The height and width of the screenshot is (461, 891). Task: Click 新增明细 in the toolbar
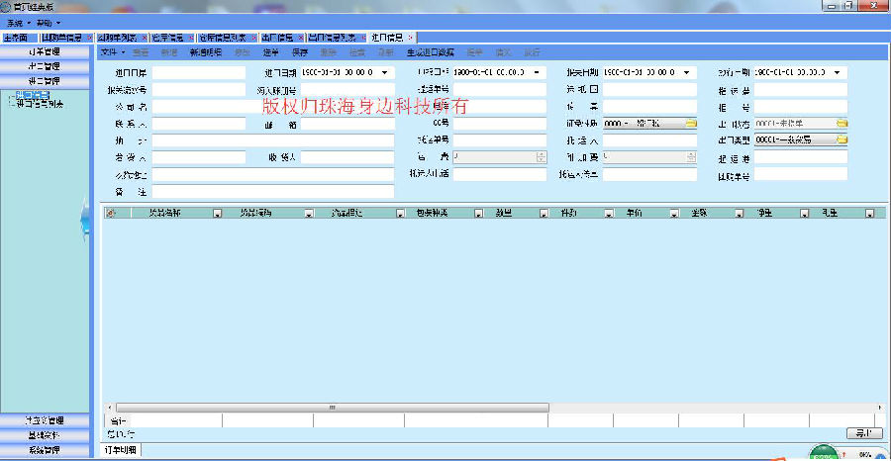tap(206, 52)
